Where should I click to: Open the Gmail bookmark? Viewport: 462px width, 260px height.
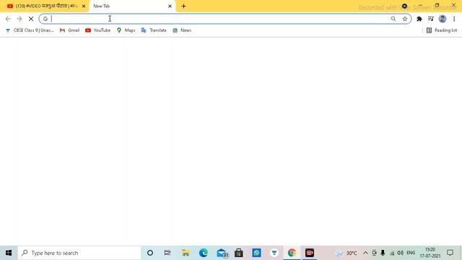(69, 30)
